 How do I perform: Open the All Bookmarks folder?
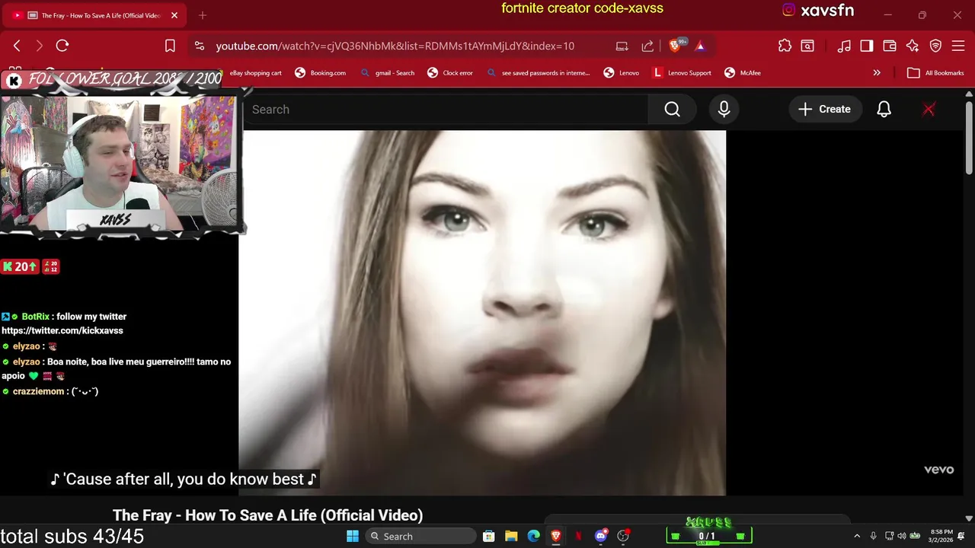[936, 73]
